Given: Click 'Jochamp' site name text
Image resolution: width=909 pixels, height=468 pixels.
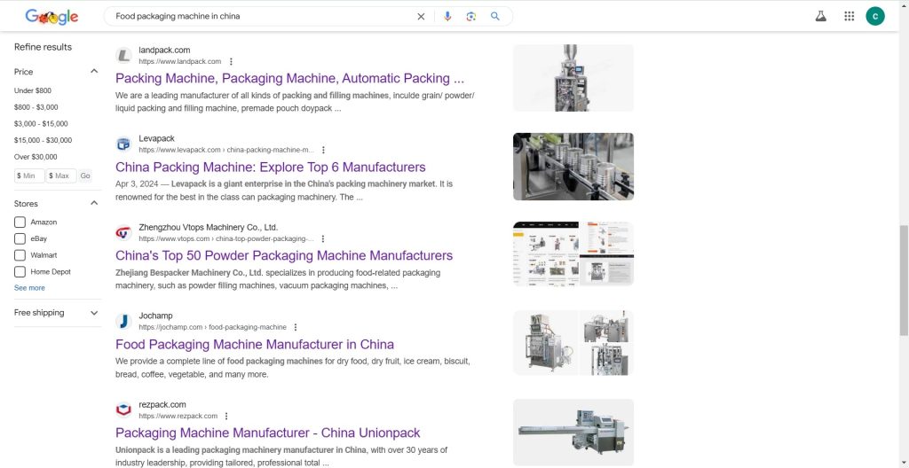Looking at the screenshot, I should pos(155,316).
